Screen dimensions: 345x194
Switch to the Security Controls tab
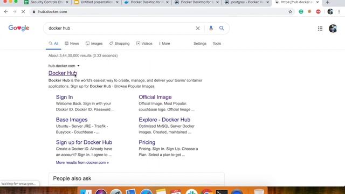pos(46,2)
